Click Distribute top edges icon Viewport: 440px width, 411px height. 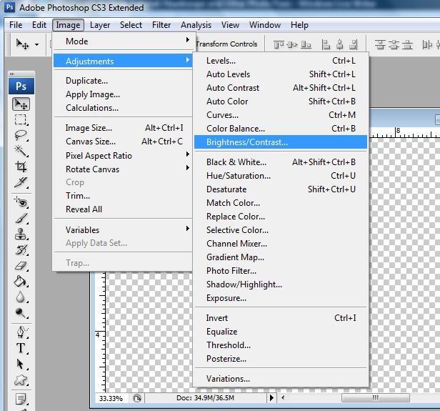tap(380, 44)
